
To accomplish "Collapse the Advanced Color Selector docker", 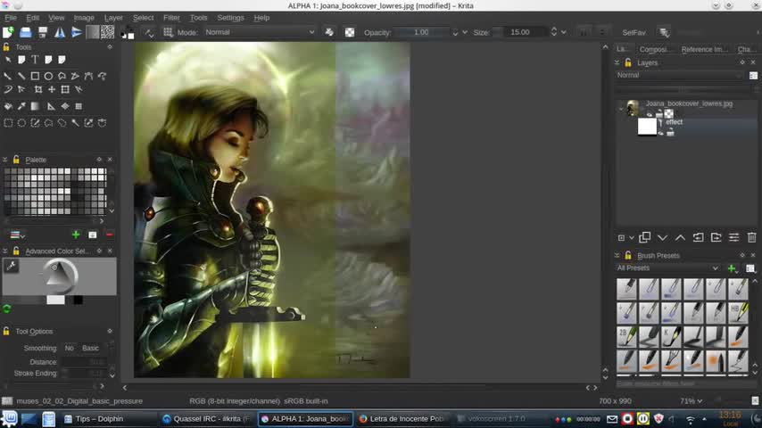I will click(x=4, y=251).
